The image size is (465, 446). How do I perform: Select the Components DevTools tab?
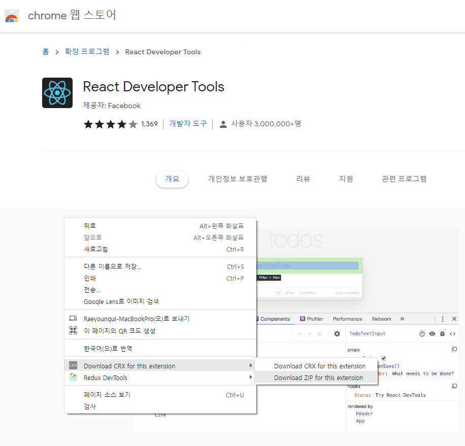(275, 319)
